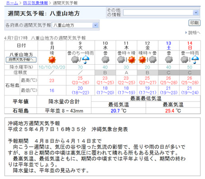The image size is (205, 179).
Task: Open the 説明へ explanation link
Action: click(194, 33)
